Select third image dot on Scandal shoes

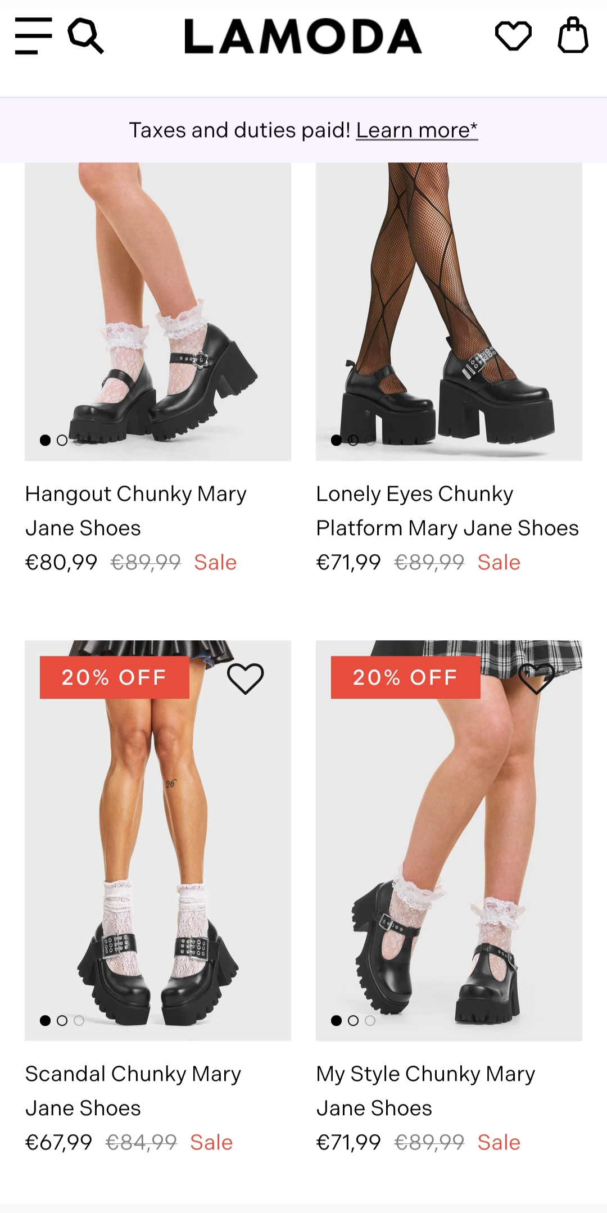pos(79,1020)
